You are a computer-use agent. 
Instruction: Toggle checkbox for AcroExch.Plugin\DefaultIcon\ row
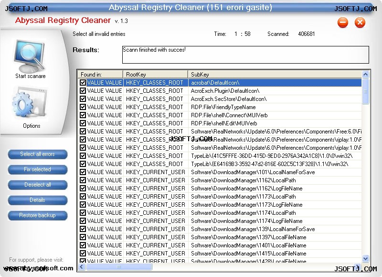pyautogui.click(x=83, y=91)
